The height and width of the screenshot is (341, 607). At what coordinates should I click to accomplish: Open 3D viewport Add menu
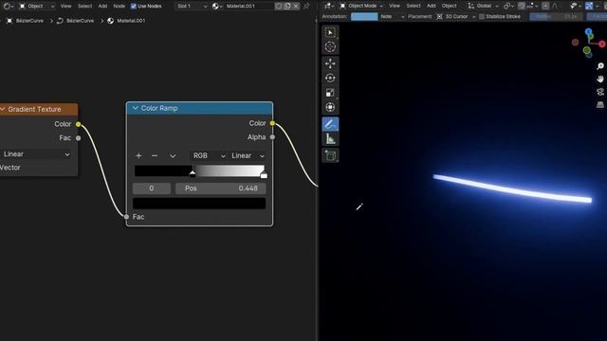click(431, 7)
